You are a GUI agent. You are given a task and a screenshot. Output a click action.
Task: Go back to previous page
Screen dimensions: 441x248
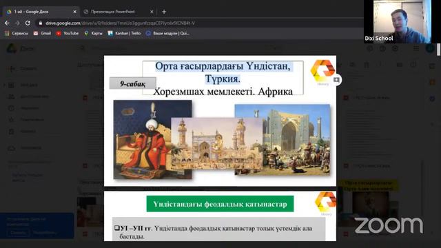(x=7, y=23)
